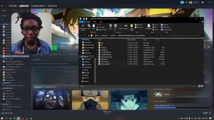The width and height of the screenshot is (214, 120).
Task: Click Invert selection in the Select group
Action: click(166, 30)
